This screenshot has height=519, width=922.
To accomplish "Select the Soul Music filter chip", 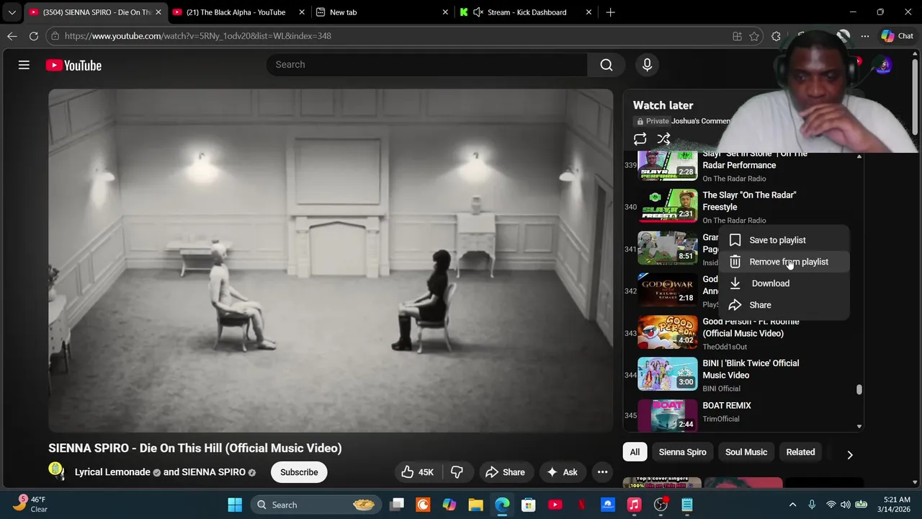I will pyautogui.click(x=746, y=452).
